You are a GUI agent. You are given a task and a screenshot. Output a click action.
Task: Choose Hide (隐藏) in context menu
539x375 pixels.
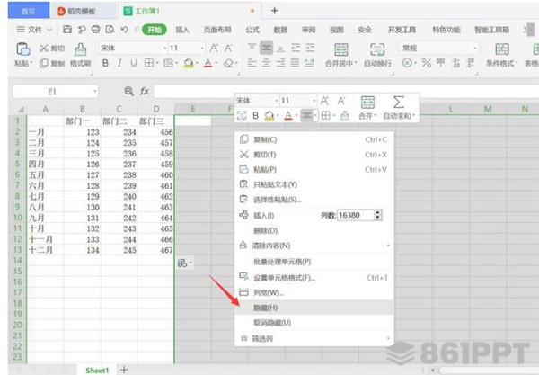(x=314, y=308)
